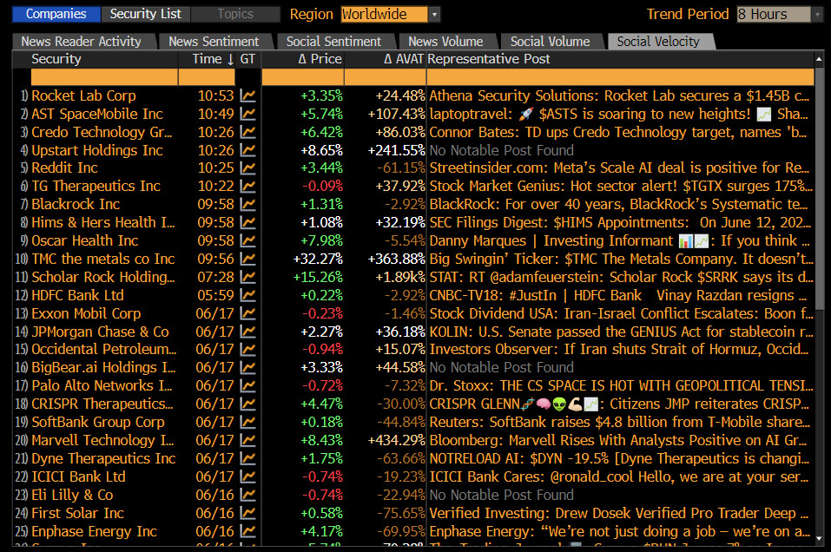The image size is (831, 552).
Task: Open the News Volume tab
Action: tap(445, 42)
